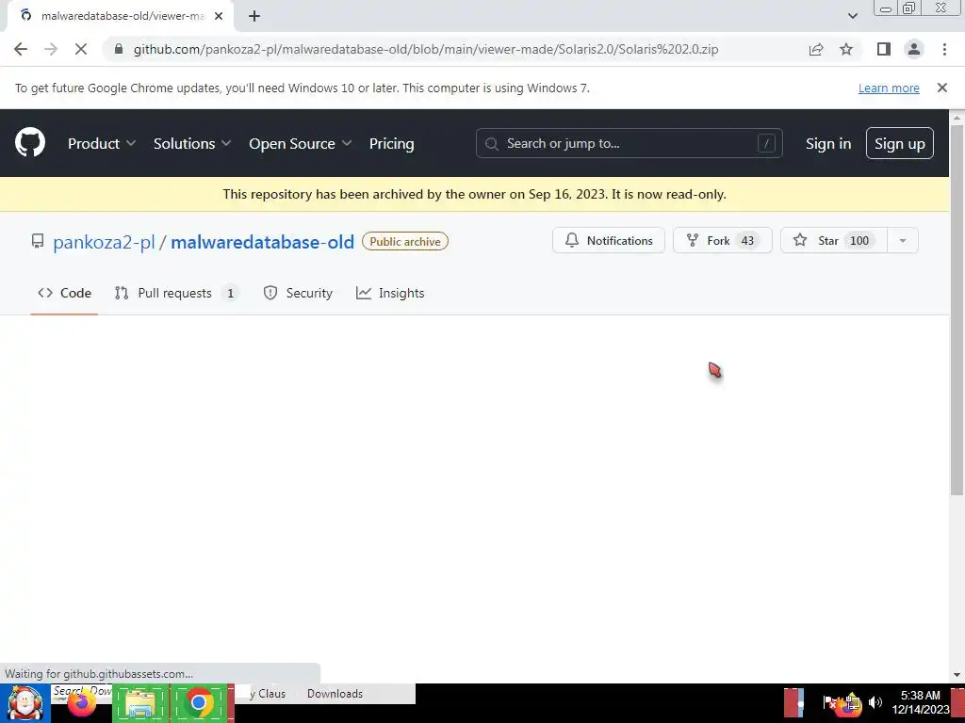965x723 pixels.
Task: Click the Action Center flag tray icon
Action: pyautogui.click(x=829, y=702)
